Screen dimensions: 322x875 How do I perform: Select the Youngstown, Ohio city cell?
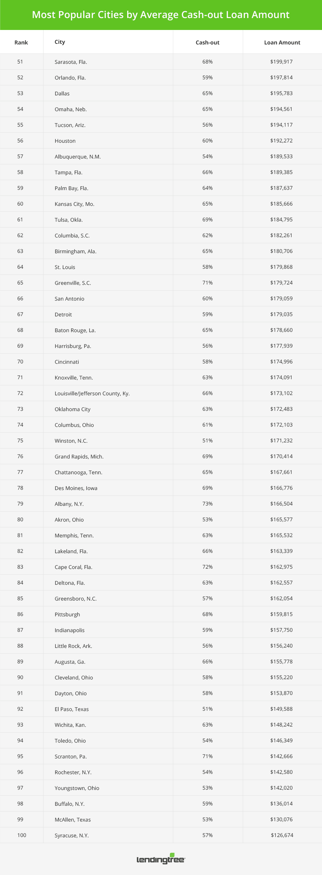tap(77, 788)
